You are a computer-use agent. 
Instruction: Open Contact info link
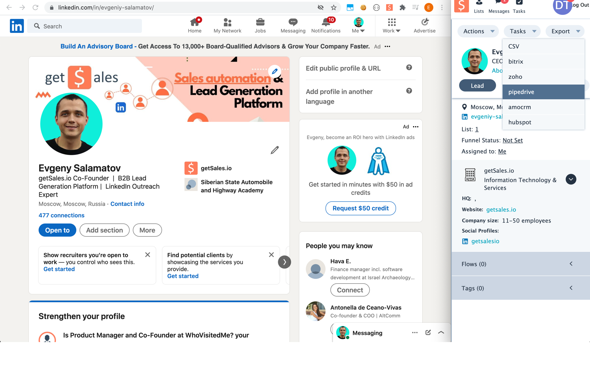[127, 204]
